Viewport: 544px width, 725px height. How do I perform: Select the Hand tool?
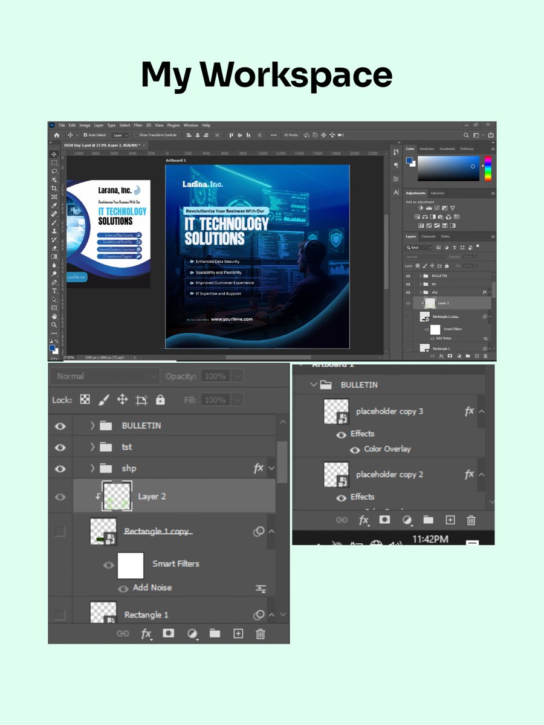(x=54, y=316)
